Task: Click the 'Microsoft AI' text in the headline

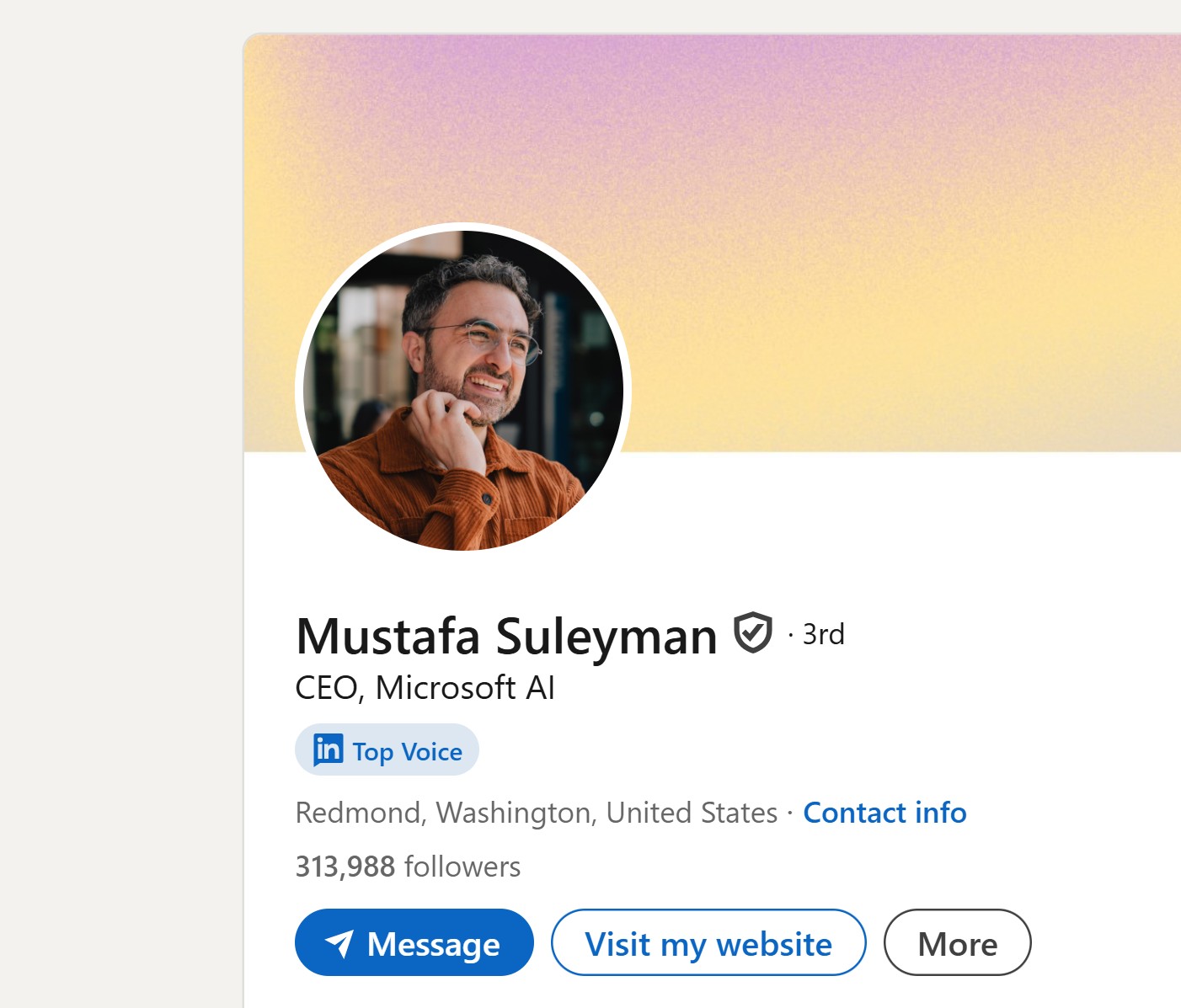Action: [465, 688]
